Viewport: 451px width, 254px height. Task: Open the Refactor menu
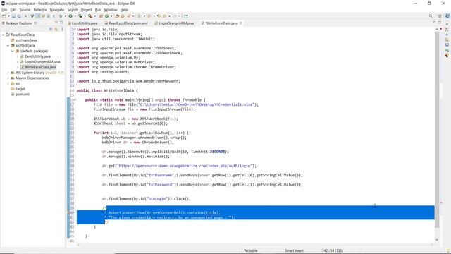click(40, 10)
